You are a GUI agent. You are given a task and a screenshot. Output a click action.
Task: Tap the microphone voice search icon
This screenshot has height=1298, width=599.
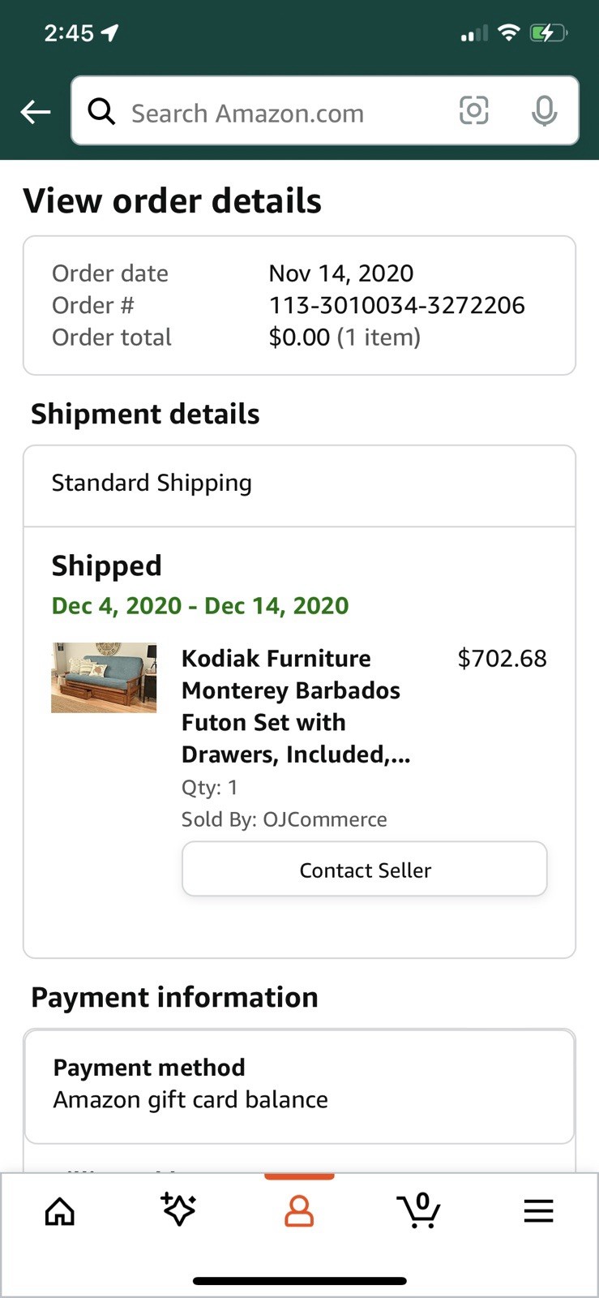(544, 111)
